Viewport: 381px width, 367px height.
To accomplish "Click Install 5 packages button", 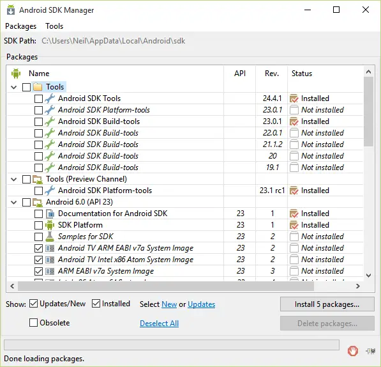I will point(327,304).
